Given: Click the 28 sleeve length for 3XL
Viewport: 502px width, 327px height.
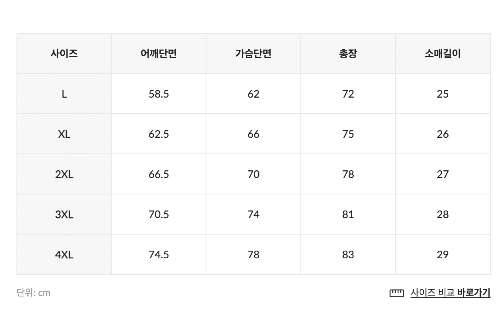Looking at the screenshot, I should click(x=443, y=215).
